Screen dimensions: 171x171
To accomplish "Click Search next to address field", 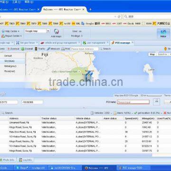I will (x=105, y=49).
